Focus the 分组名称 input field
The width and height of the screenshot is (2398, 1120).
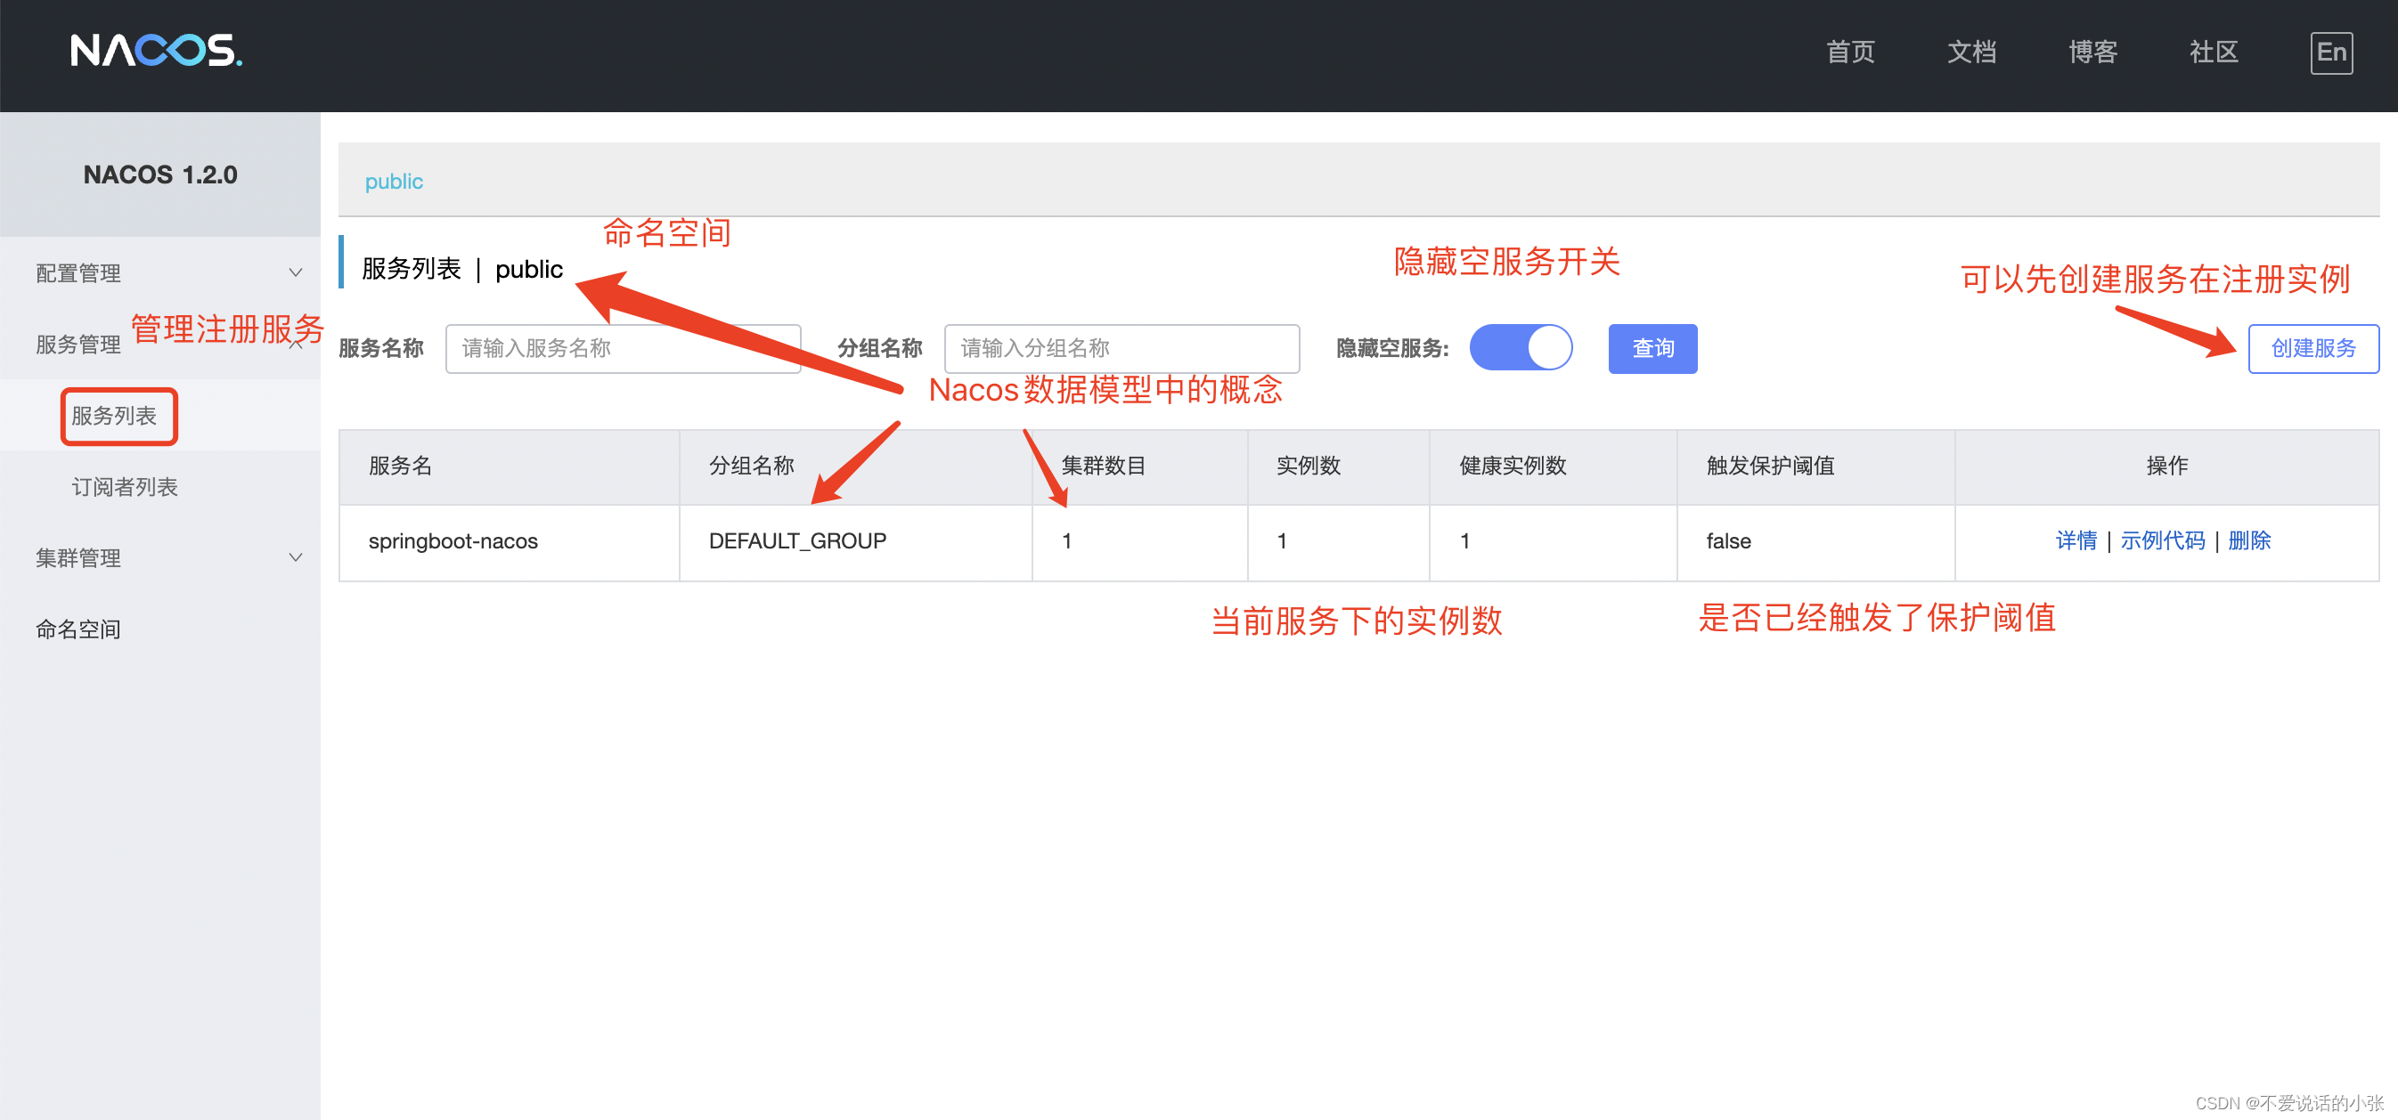1121,348
